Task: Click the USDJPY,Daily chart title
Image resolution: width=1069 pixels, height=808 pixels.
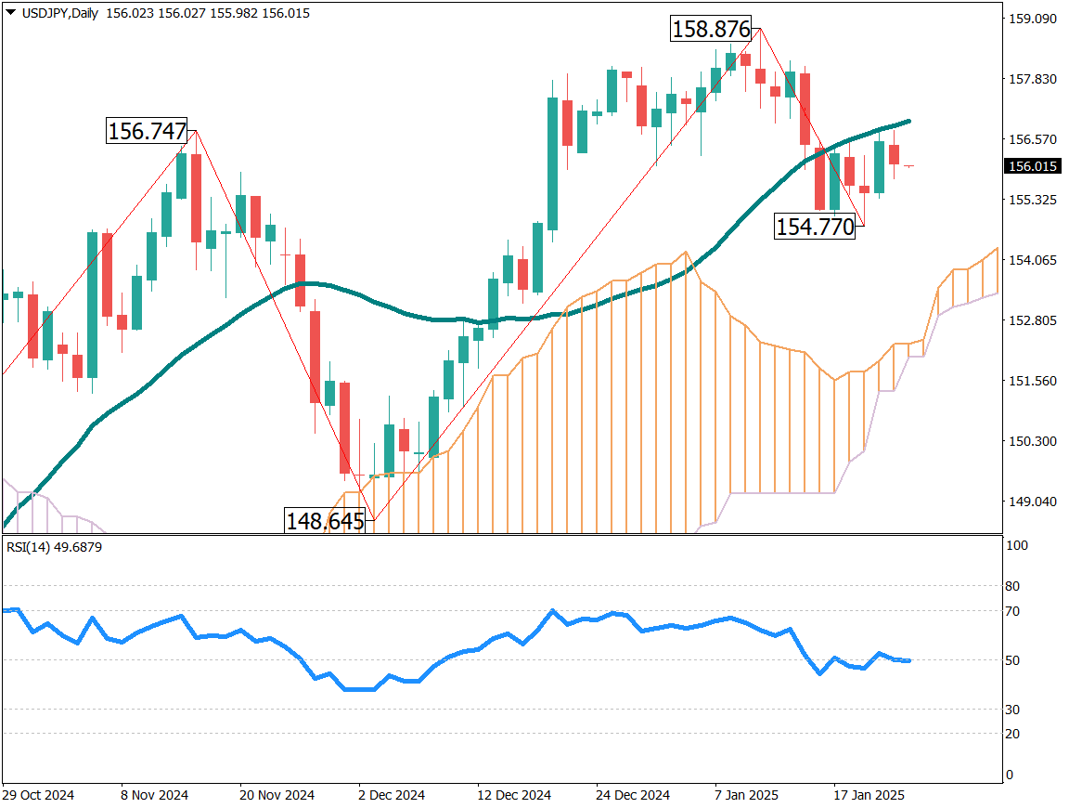Action: [x=60, y=13]
